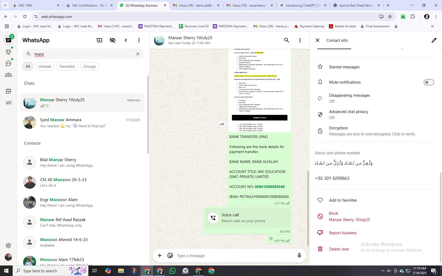Click the crossed-out eye privacy icon
This screenshot has height=276, width=442.
click(113, 40)
